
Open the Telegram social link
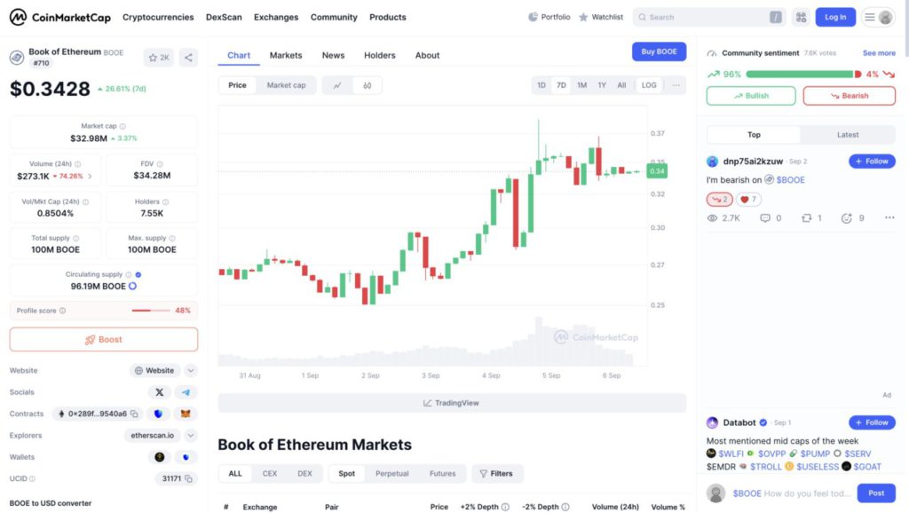pos(186,392)
